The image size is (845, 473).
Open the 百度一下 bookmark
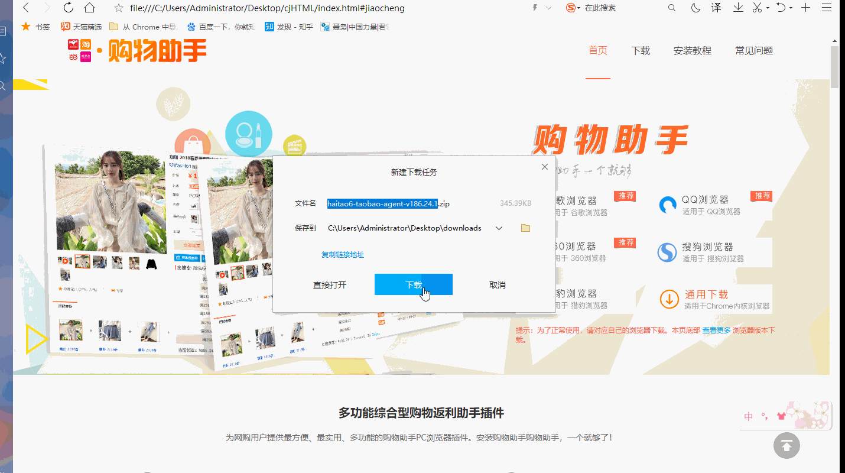click(x=221, y=27)
